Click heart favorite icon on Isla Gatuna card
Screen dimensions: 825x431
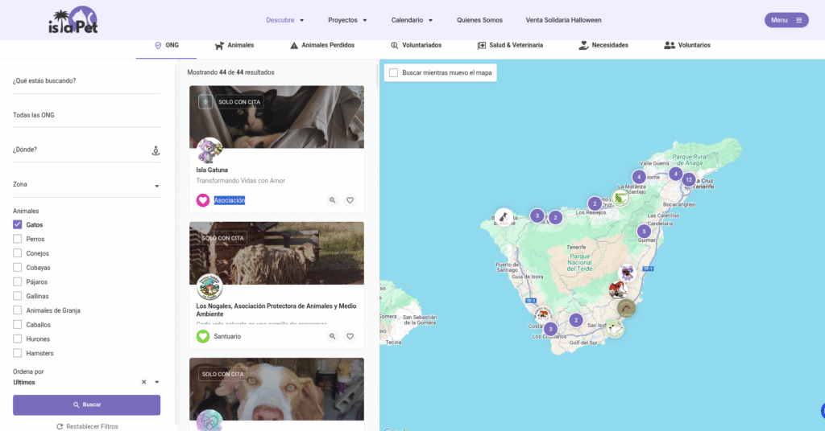350,200
